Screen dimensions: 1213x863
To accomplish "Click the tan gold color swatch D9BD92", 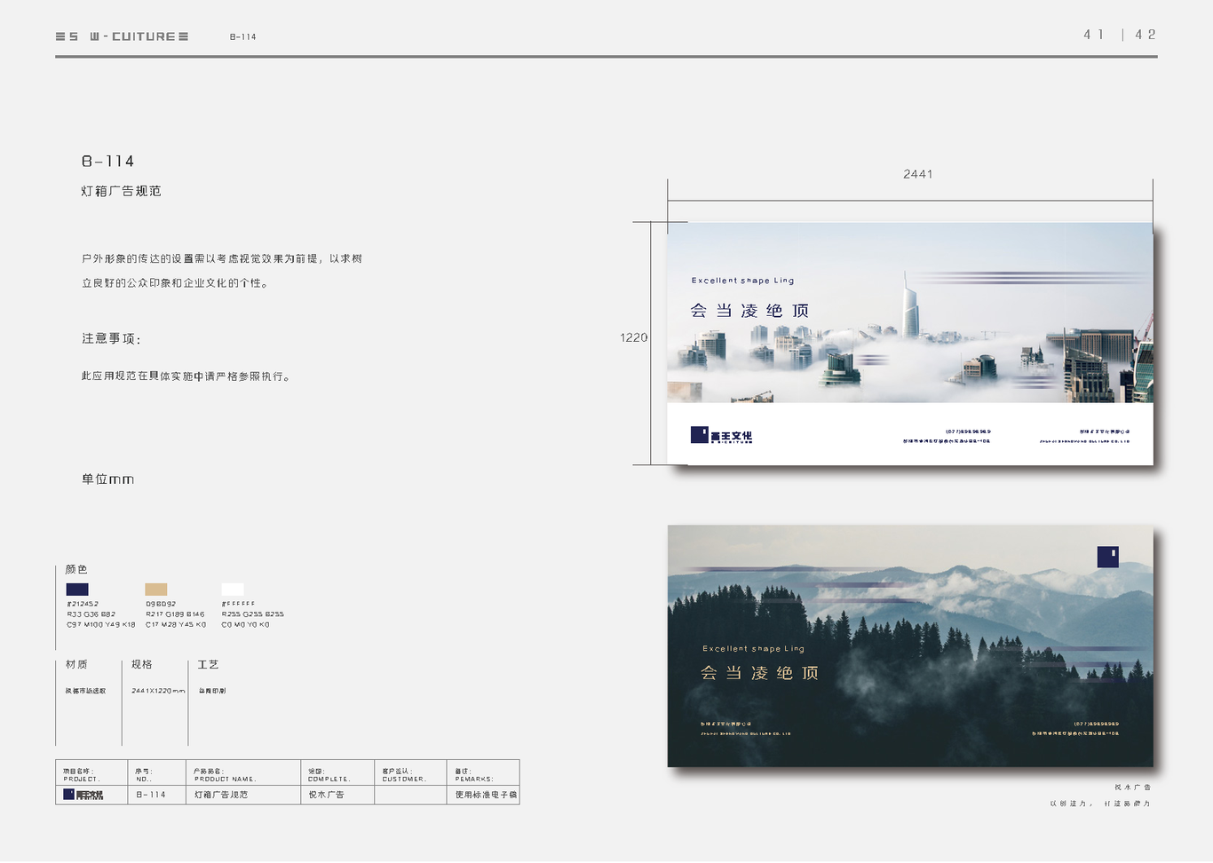I will click(x=155, y=590).
